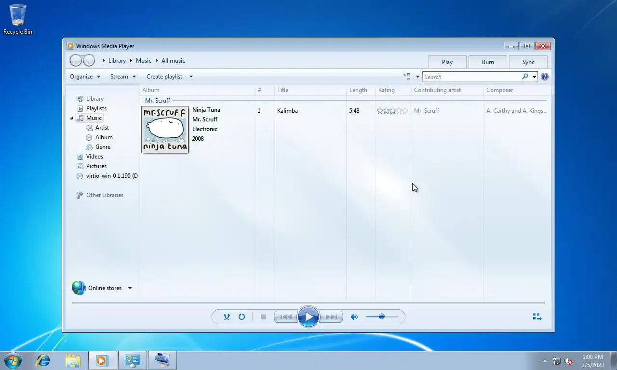
Task: Collapse the Music tree node
Action: pyautogui.click(x=71, y=118)
